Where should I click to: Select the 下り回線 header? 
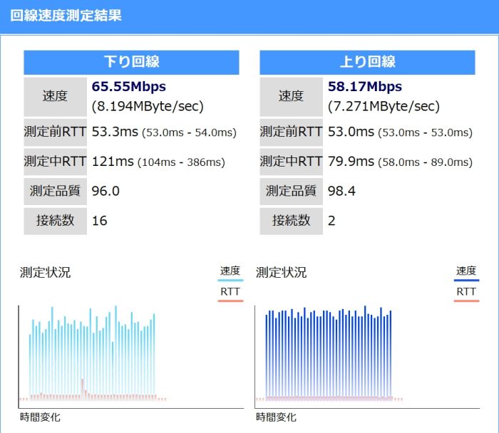[x=131, y=62]
